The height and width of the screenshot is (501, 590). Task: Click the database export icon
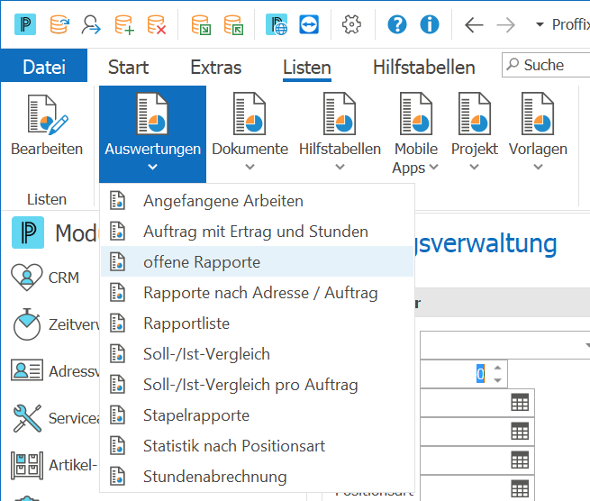click(x=201, y=24)
